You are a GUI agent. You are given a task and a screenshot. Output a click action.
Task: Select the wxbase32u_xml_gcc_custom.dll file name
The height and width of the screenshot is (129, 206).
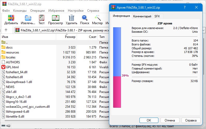tap(28, 107)
